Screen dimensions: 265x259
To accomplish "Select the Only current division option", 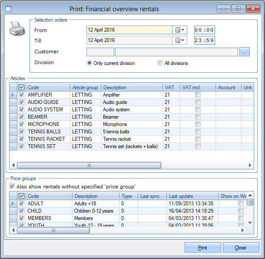I will pos(90,63).
